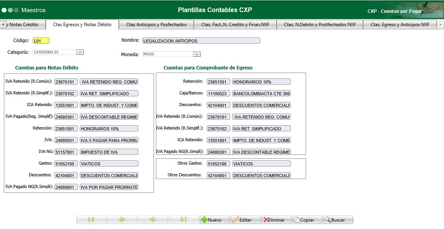Viewport: 444px width, 229px height.
Task: Click Notas Débito IVA Retenido R.Común code 23670101
Action: click(66, 82)
